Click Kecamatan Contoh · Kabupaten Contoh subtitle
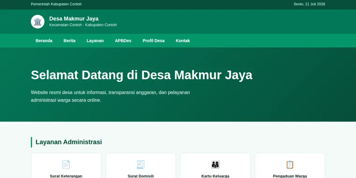 [83, 25]
